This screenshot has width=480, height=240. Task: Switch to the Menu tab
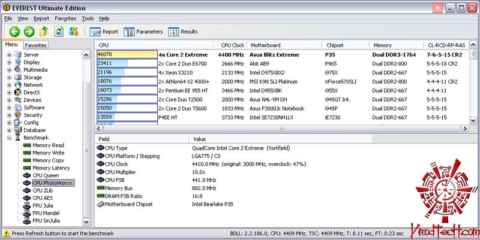(x=11, y=44)
